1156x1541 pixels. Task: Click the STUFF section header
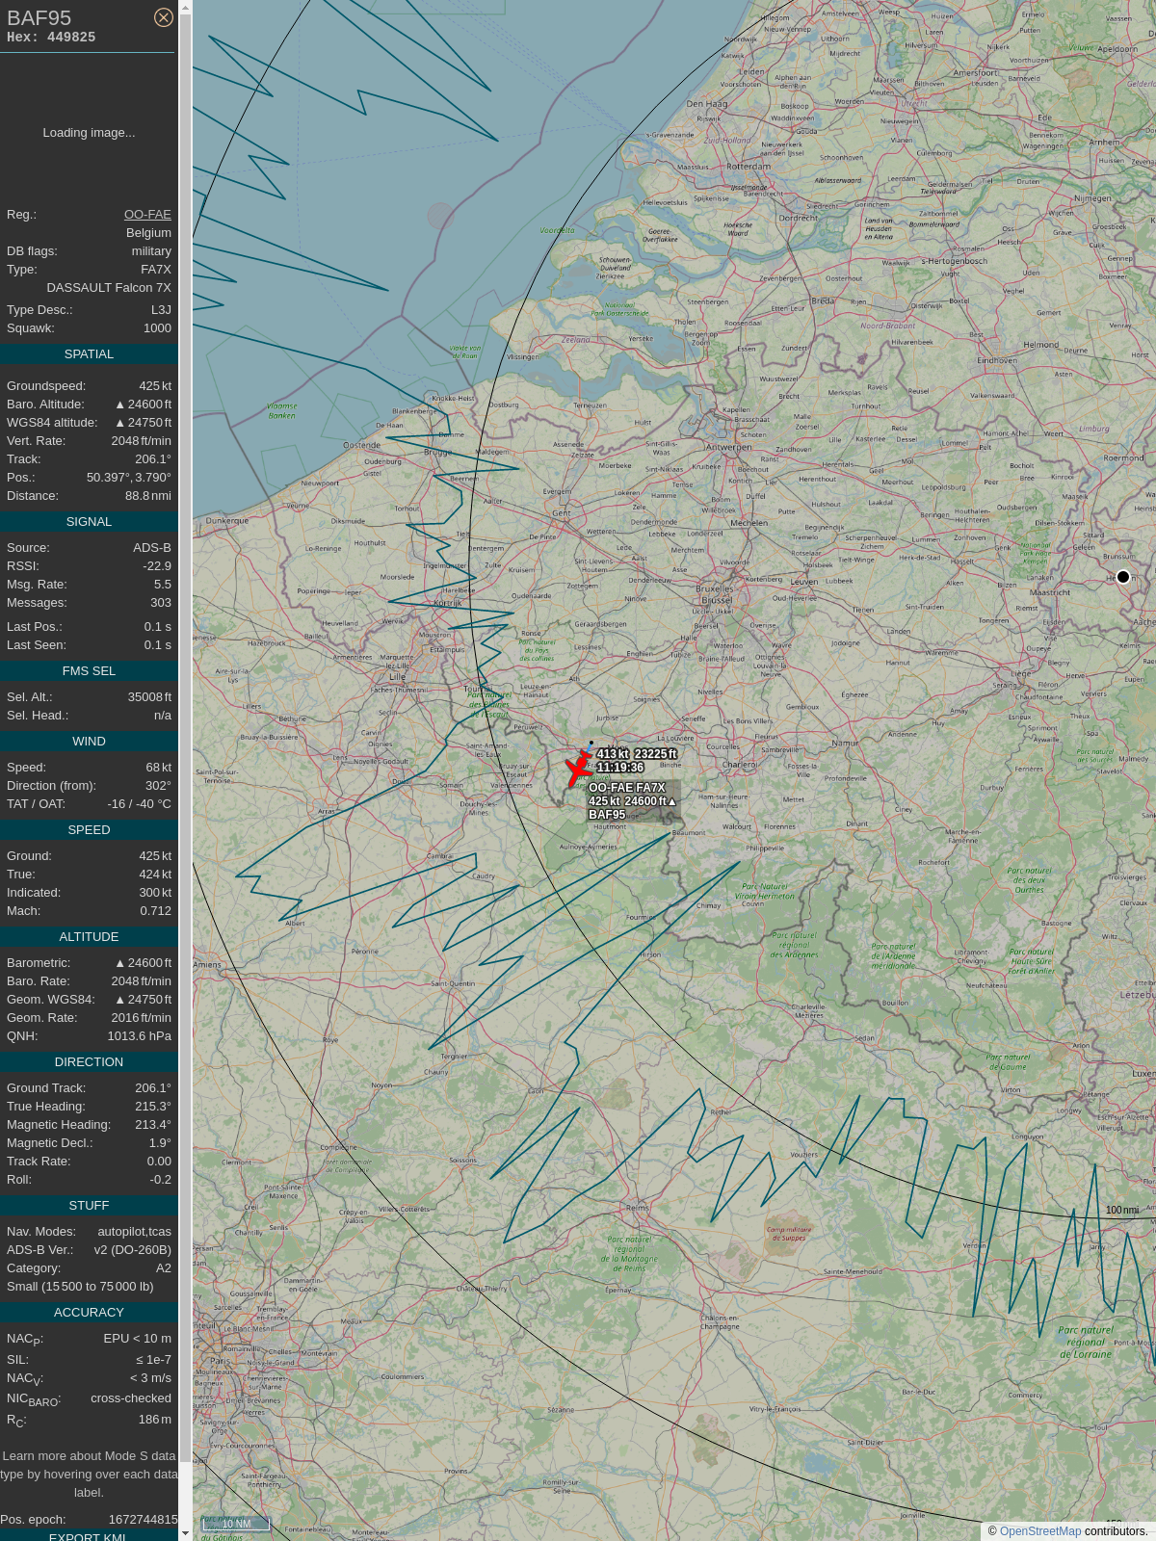coord(89,1206)
